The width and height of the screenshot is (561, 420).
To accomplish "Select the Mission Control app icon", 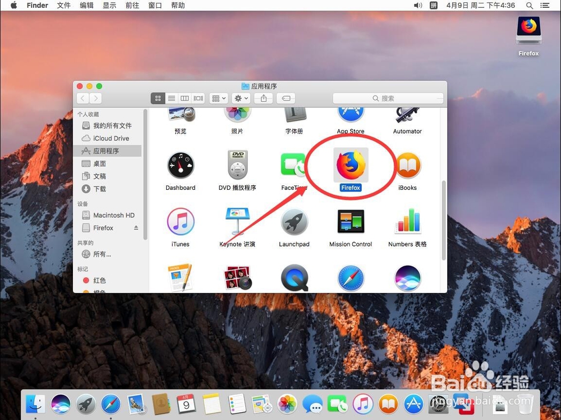I will coord(351,221).
